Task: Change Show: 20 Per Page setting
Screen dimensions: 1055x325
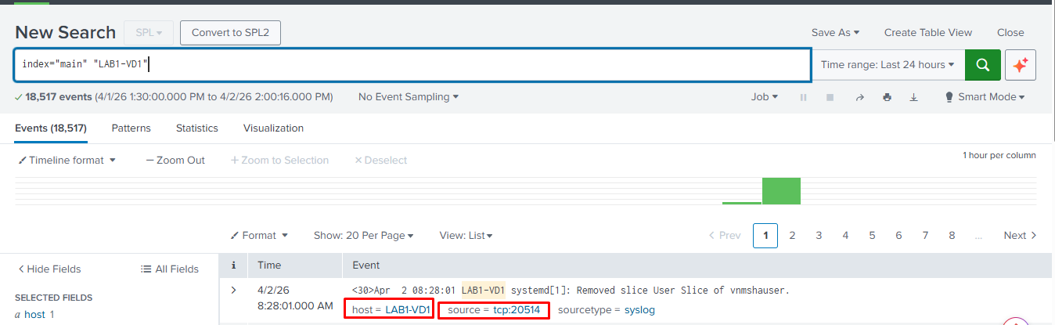Action: click(363, 235)
